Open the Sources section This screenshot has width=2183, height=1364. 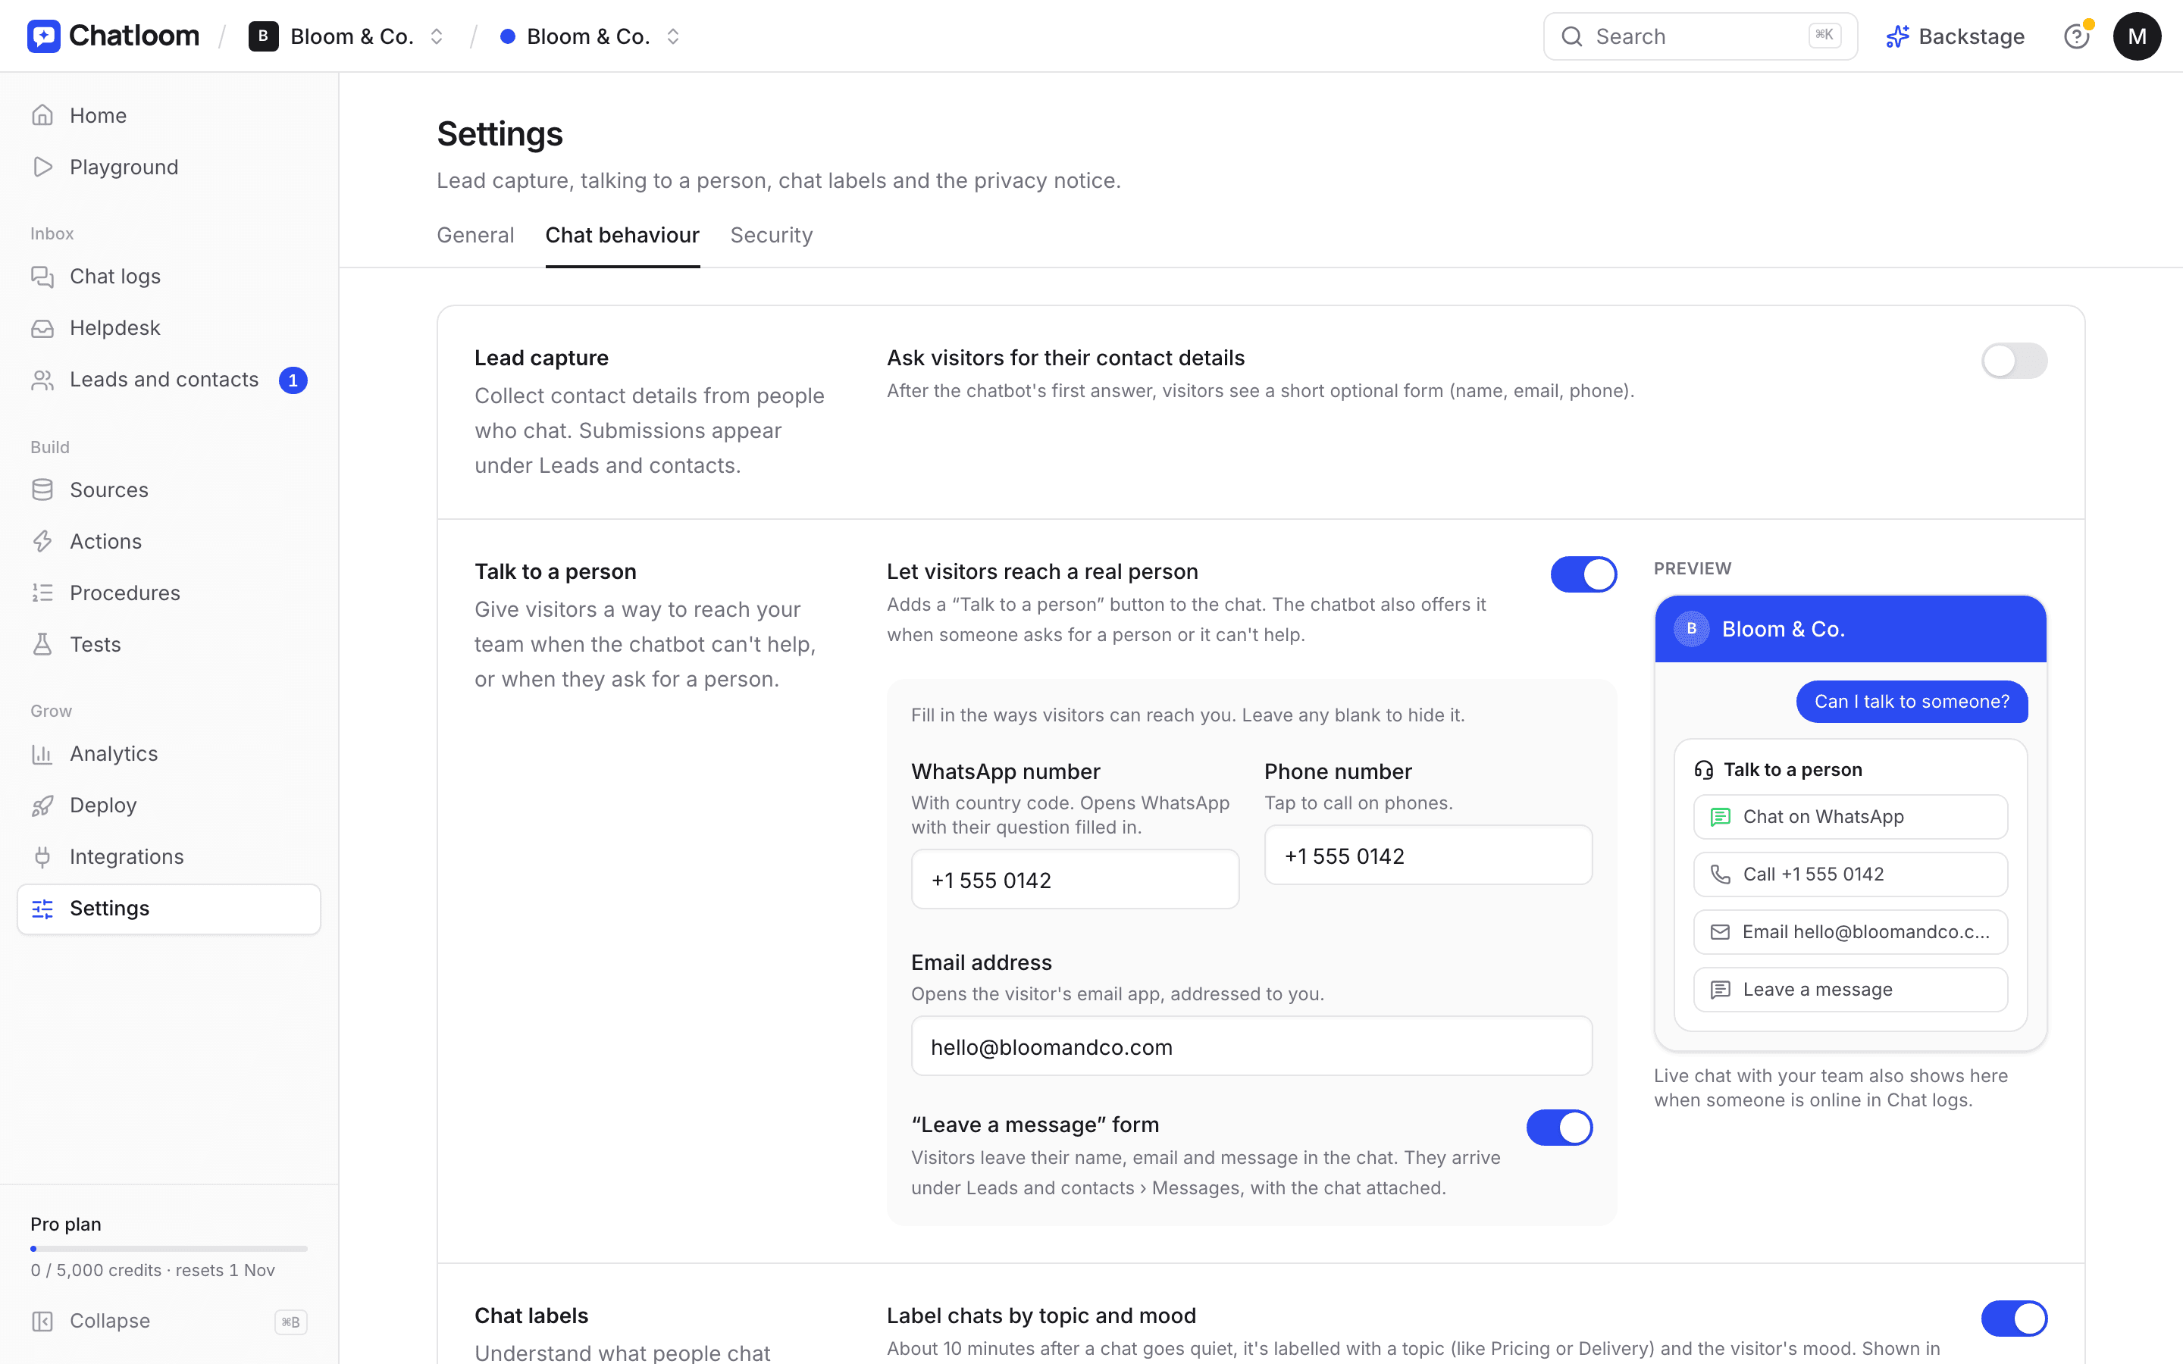pyautogui.click(x=169, y=490)
